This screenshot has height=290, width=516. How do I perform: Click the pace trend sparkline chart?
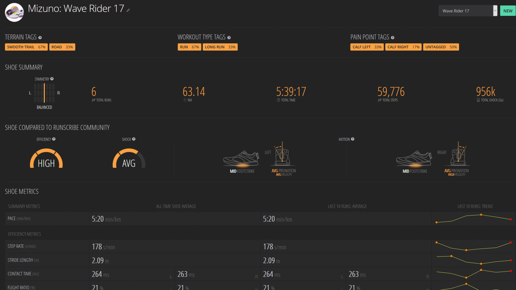tap(474, 218)
